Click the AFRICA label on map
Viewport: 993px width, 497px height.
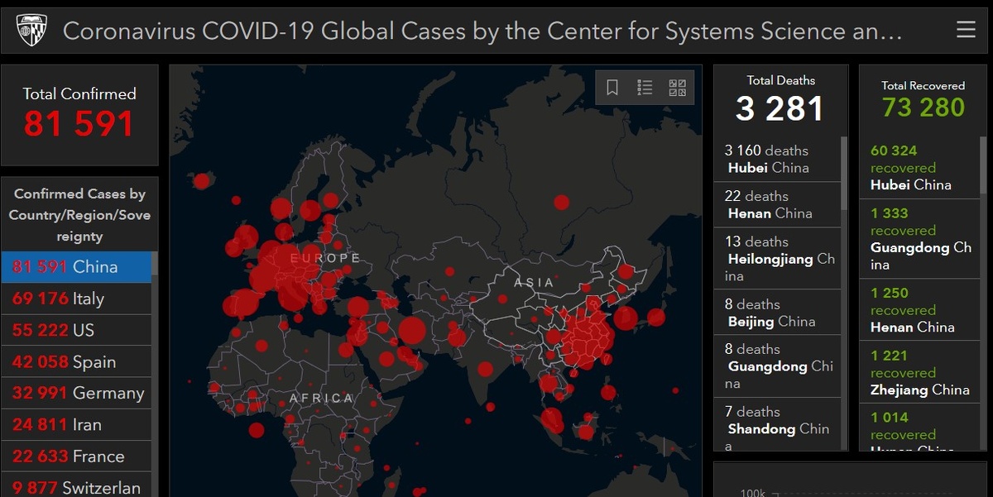(322, 399)
